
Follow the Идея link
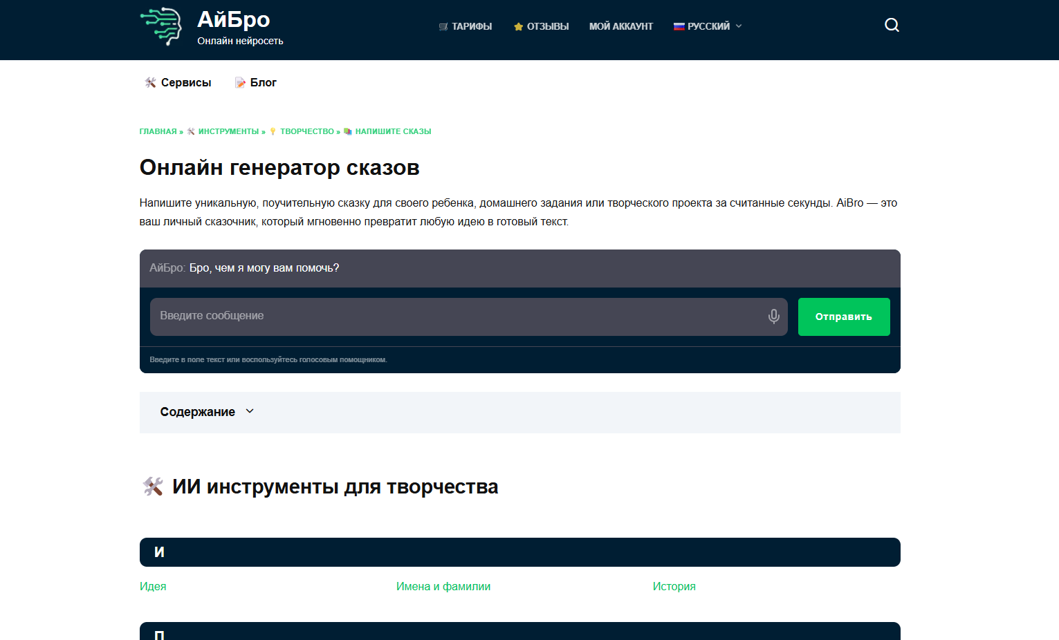pos(153,586)
